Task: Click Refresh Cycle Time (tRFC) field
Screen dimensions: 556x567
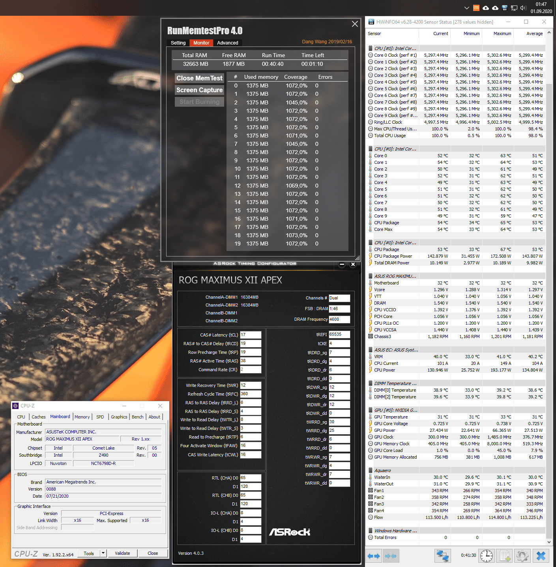Action: (x=251, y=394)
